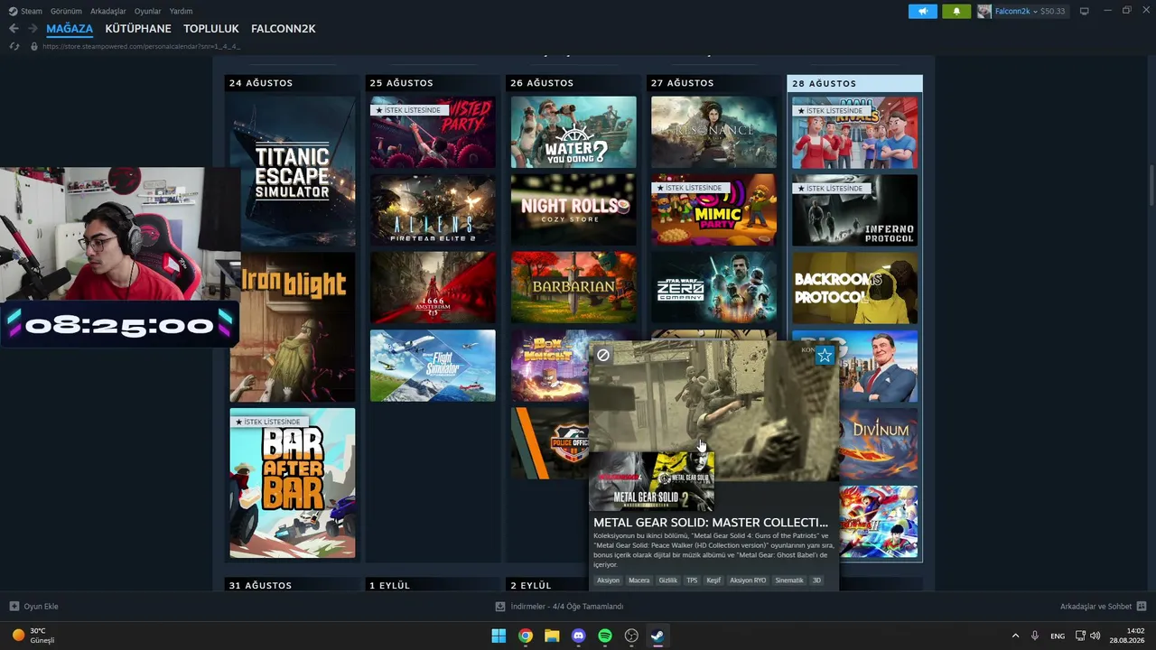1156x650 pixels.
Task: Open the downloads icon in bottom bar
Action: click(500, 607)
